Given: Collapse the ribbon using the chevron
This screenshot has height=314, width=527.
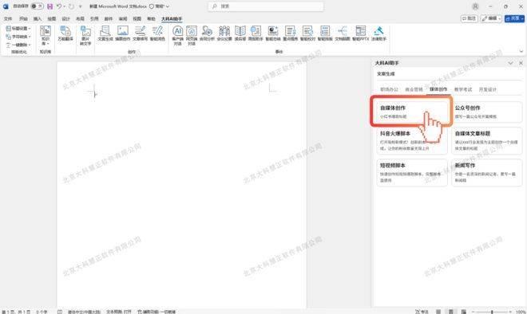Looking at the screenshot, I should 521,51.
